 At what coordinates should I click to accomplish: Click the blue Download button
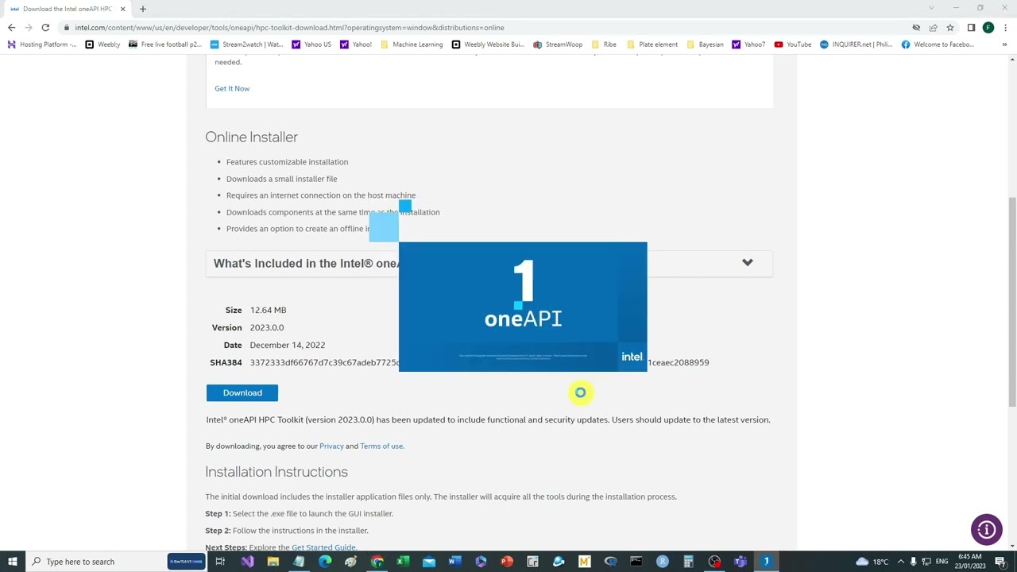(242, 392)
